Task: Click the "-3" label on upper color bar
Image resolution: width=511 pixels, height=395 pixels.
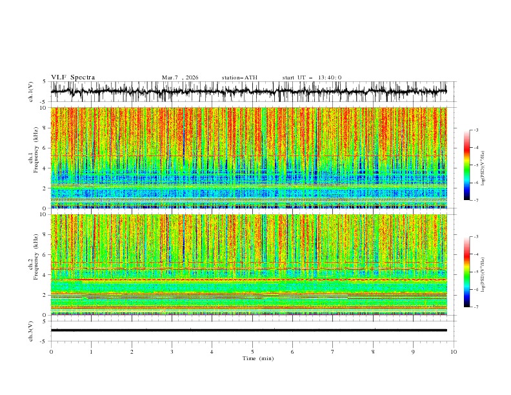Action: 476,130
